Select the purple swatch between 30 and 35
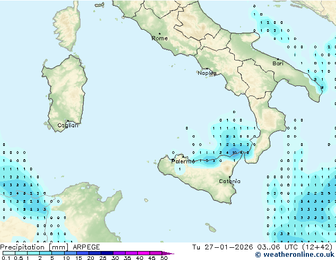This screenshot has width=336, height=260. coord(119,253)
